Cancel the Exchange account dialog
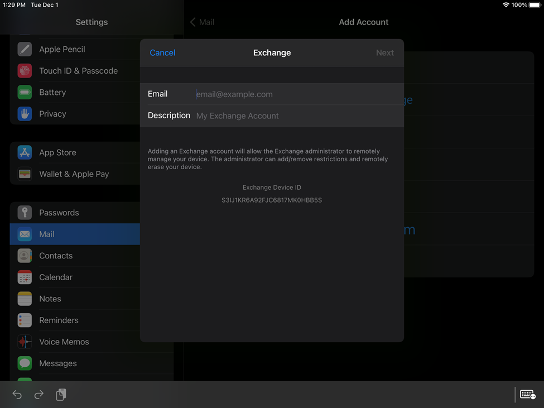 point(162,52)
